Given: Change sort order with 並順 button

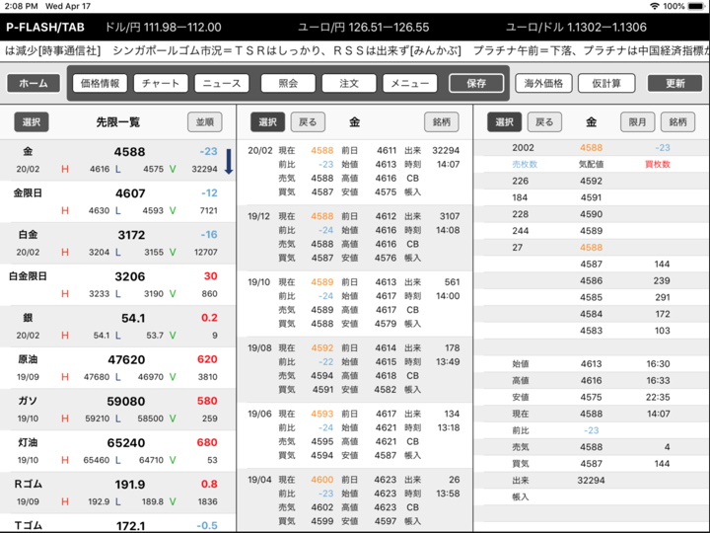Looking at the screenshot, I should pos(205,121).
